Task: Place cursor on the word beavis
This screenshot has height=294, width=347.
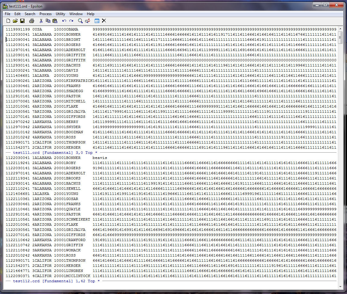Action: click(x=100, y=158)
